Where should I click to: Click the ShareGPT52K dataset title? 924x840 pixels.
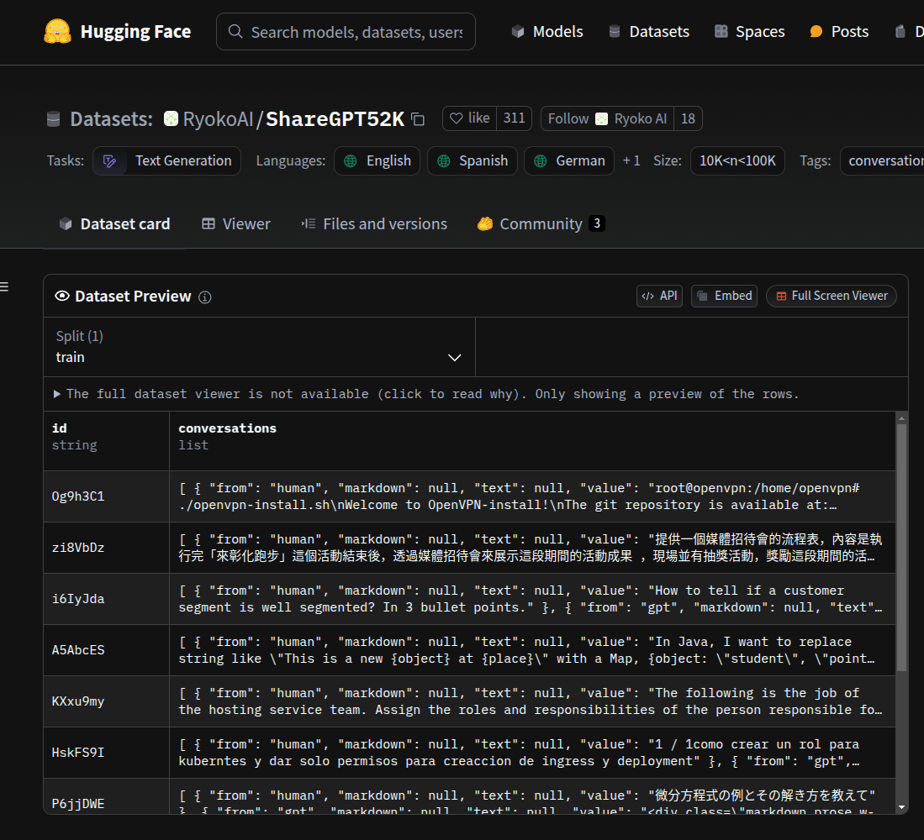335,119
